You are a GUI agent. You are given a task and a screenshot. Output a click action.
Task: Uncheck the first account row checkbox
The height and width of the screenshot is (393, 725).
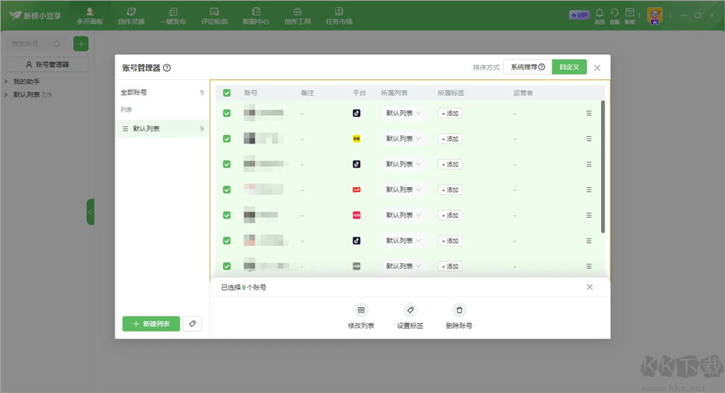(227, 113)
